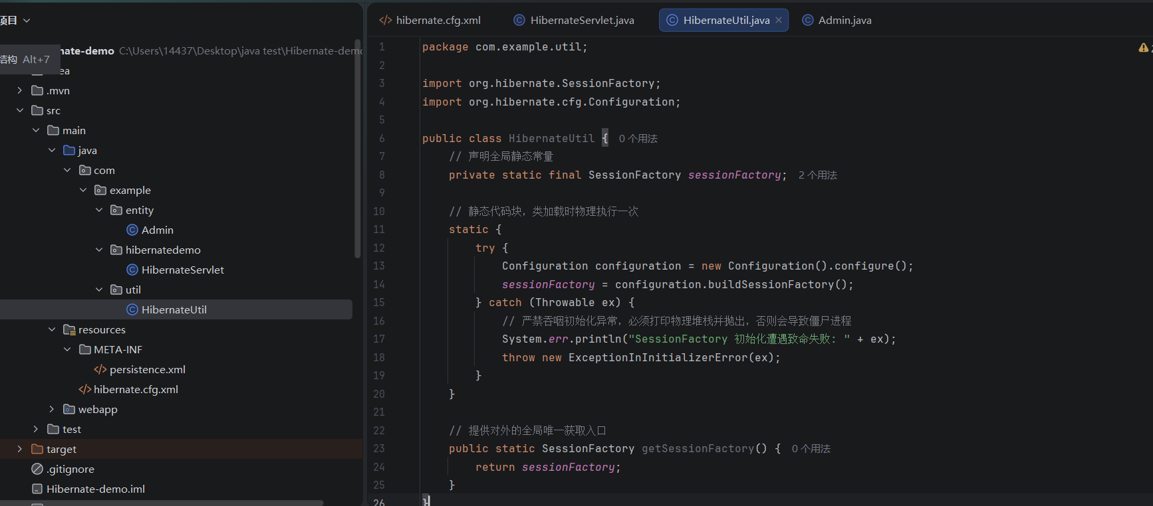
Task: Collapse the META-INF folder
Action: [67, 349]
